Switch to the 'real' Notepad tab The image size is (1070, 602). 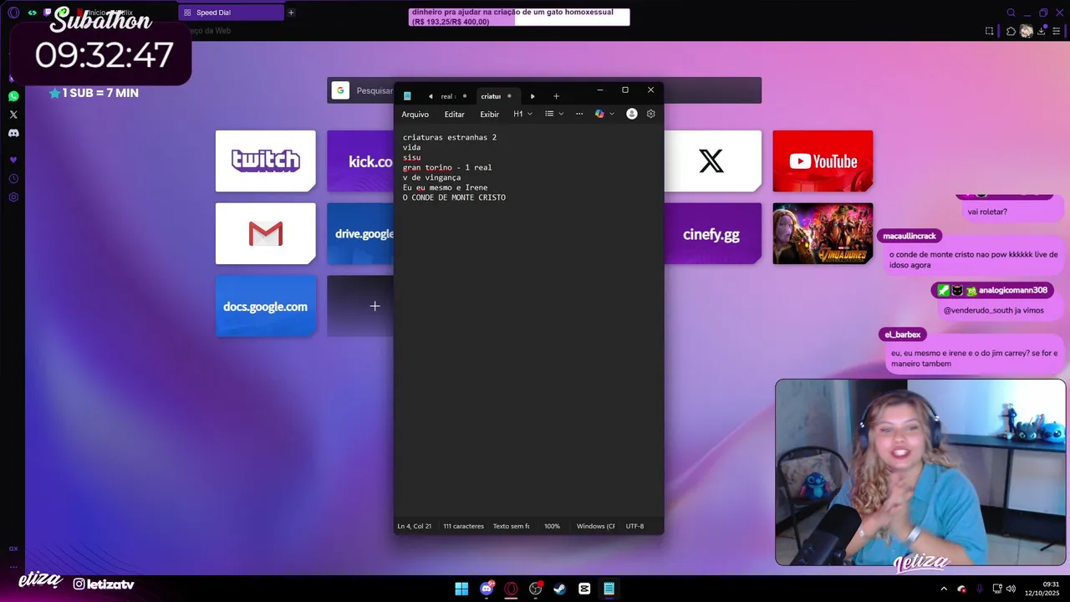448,96
